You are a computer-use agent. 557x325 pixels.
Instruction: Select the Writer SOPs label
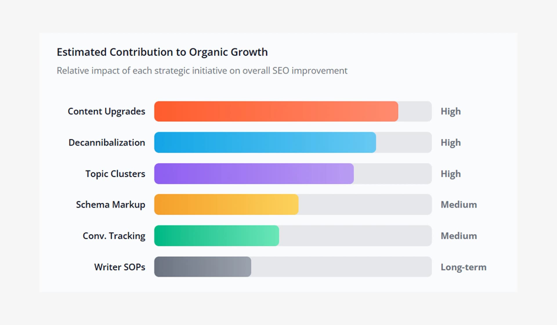[x=120, y=267]
